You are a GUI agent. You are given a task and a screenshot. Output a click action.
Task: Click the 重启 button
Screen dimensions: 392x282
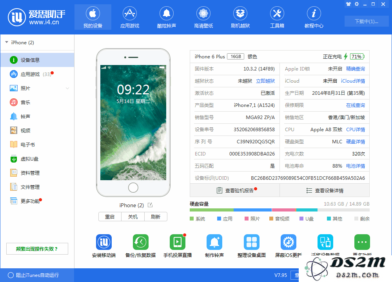110,217
